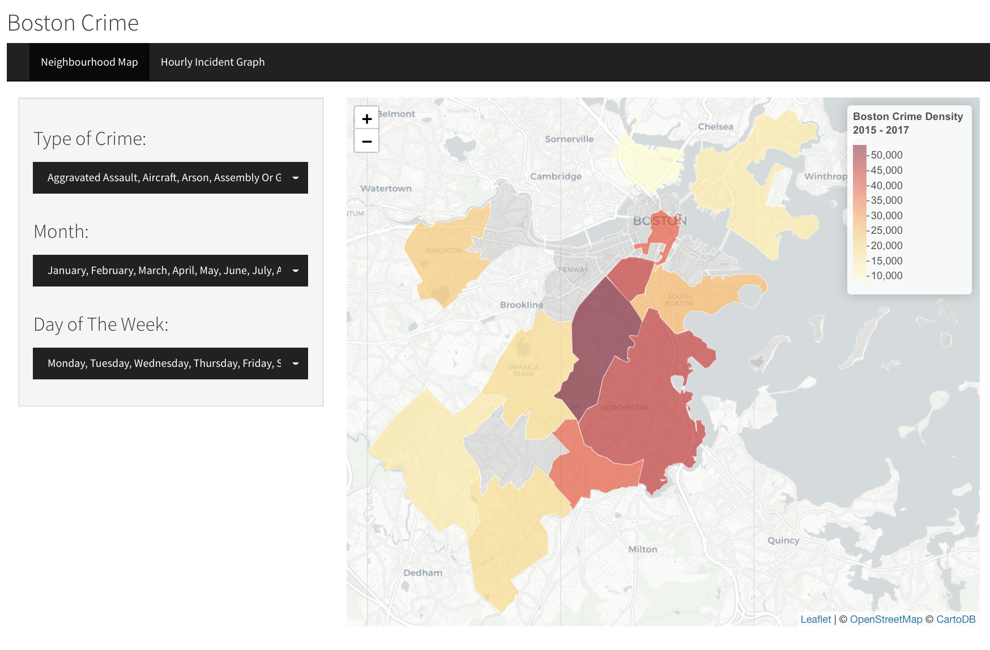Screen dimensions: 990x650
Task: Click the grey Fenway map area
Action: tap(566, 283)
